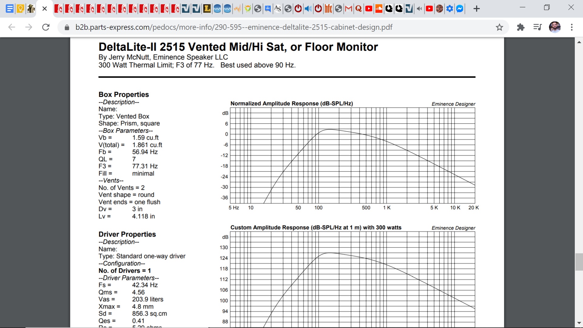Click 'Normalized Amplitude Response' chart title
The image size is (583, 328).
pyautogui.click(x=291, y=104)
